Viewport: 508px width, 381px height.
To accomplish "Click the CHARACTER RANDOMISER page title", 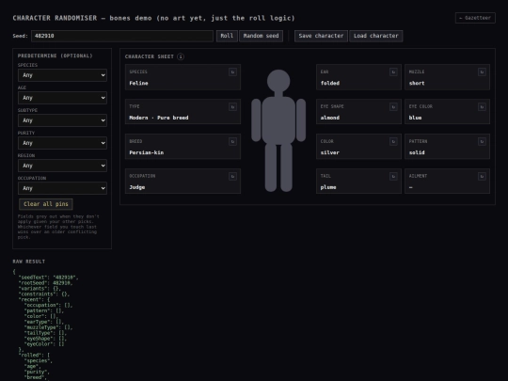I will point(154,18).
